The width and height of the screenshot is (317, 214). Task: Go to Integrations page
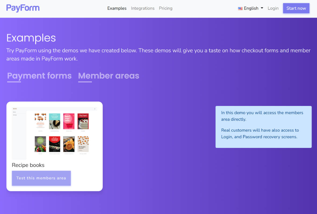pyautogui.click(x=143, y=8)
